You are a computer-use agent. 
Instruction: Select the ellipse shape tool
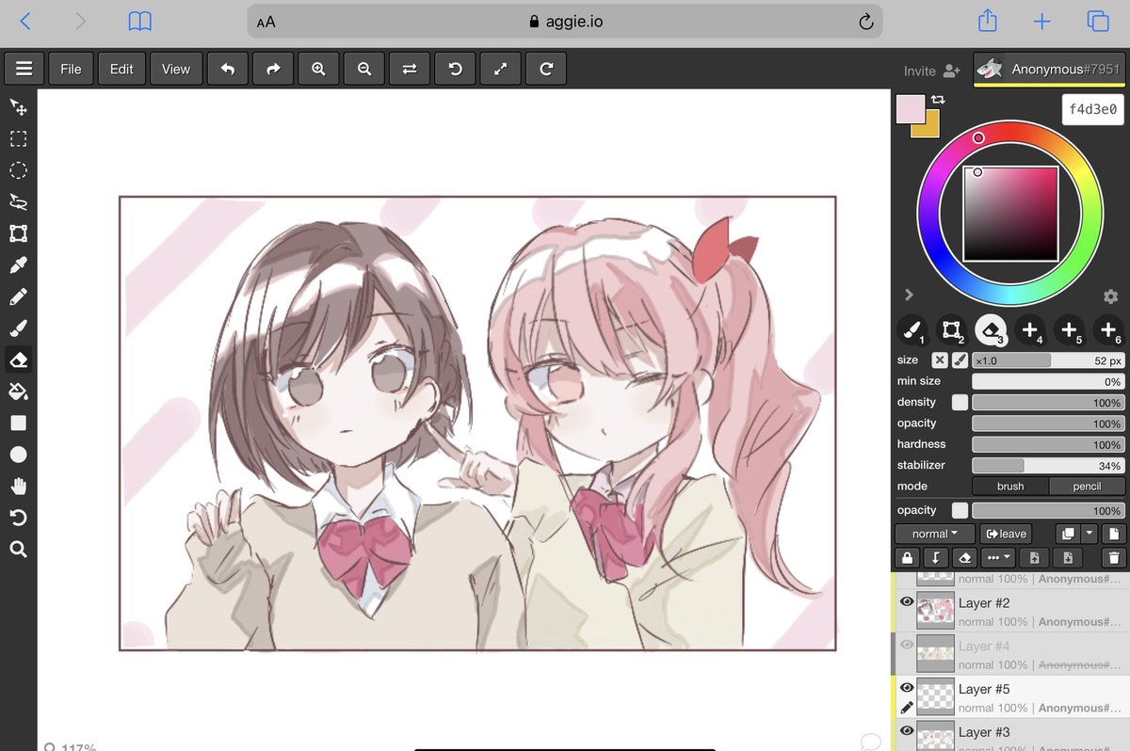(18, 455)
